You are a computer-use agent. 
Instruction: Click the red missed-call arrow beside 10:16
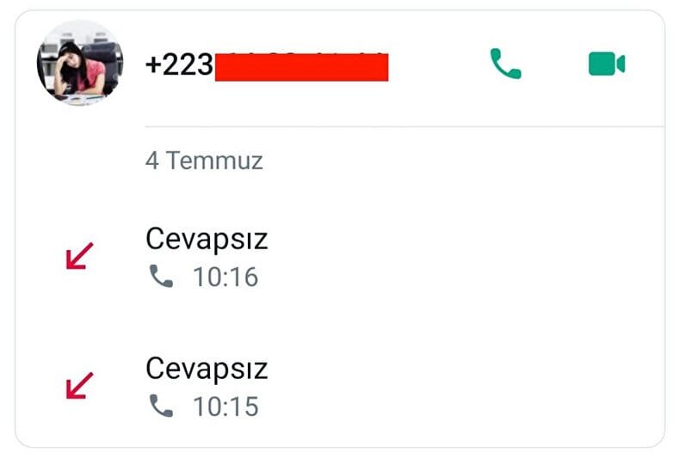pos(79,256)
